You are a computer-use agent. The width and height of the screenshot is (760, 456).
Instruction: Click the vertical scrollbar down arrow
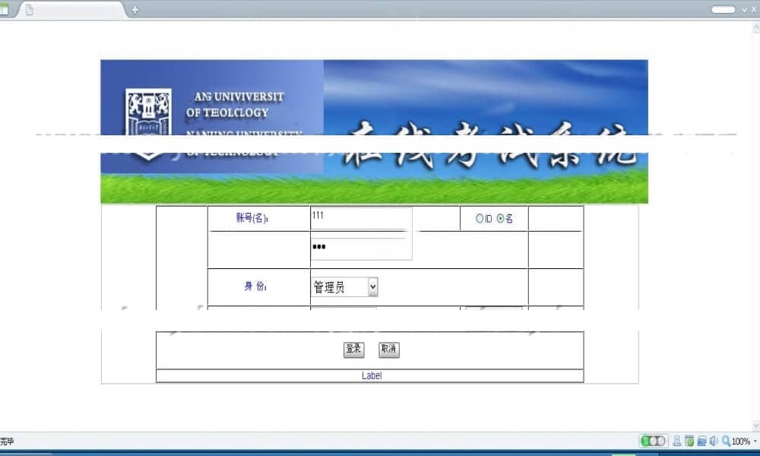(755, 426)
